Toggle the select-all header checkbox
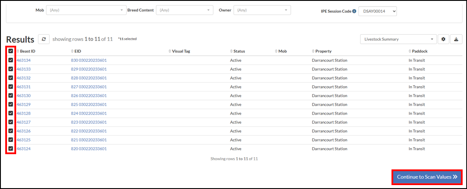 [11, 51]
